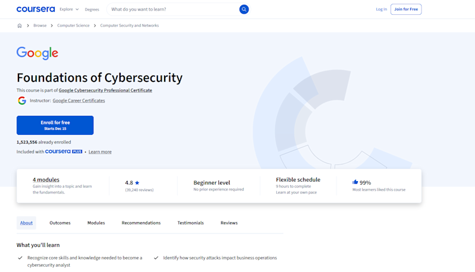This screenshot has height=272, width=475.
Task: Switch to the Reviews tab
Action: (x=229, y=223)
